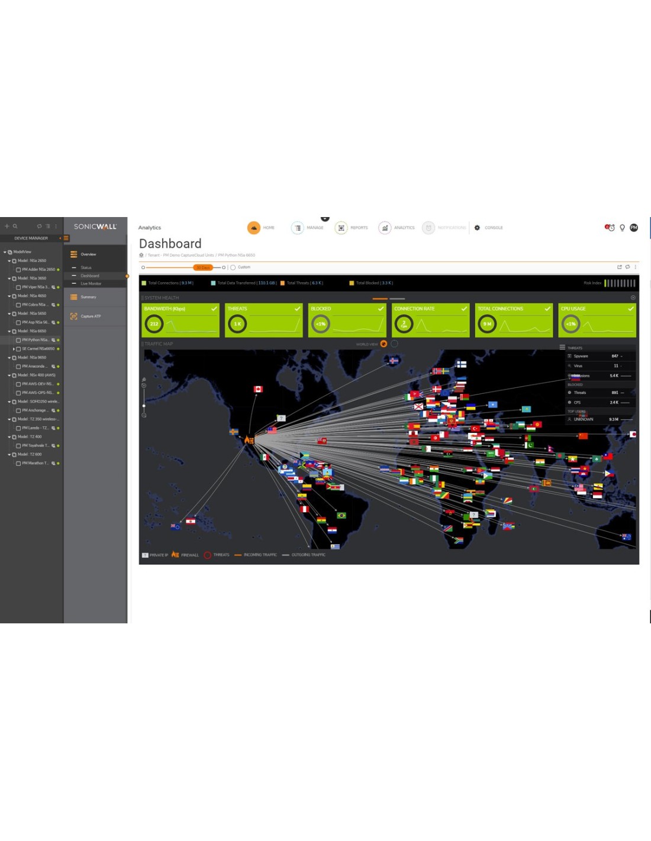
Task: Click the firewall icon on traffic map
Action: [249, 440]
